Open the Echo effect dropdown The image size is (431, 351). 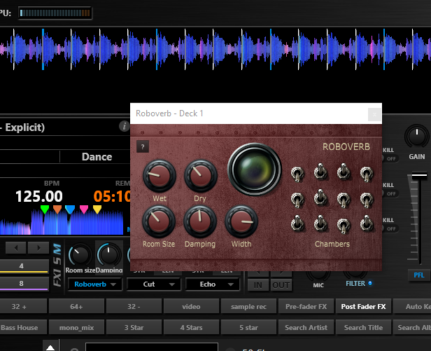click(x=212, y=284)
